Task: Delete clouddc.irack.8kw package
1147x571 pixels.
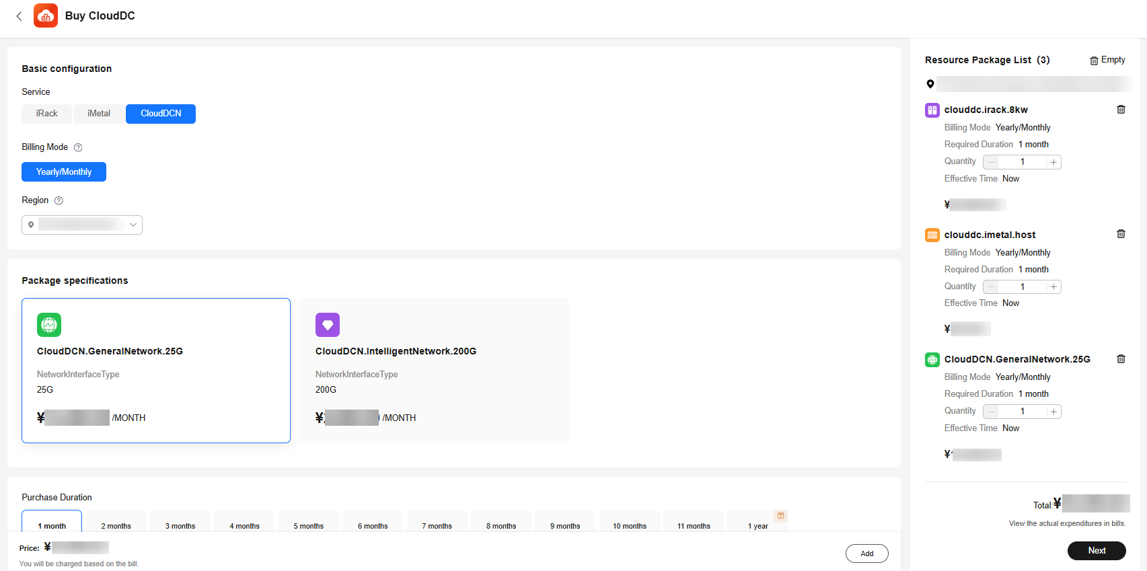Action: pyautogui.click(x=1121, y=109)
